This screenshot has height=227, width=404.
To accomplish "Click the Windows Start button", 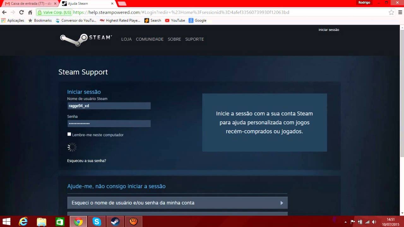I will pyautogui.click(x=6, y=222).
